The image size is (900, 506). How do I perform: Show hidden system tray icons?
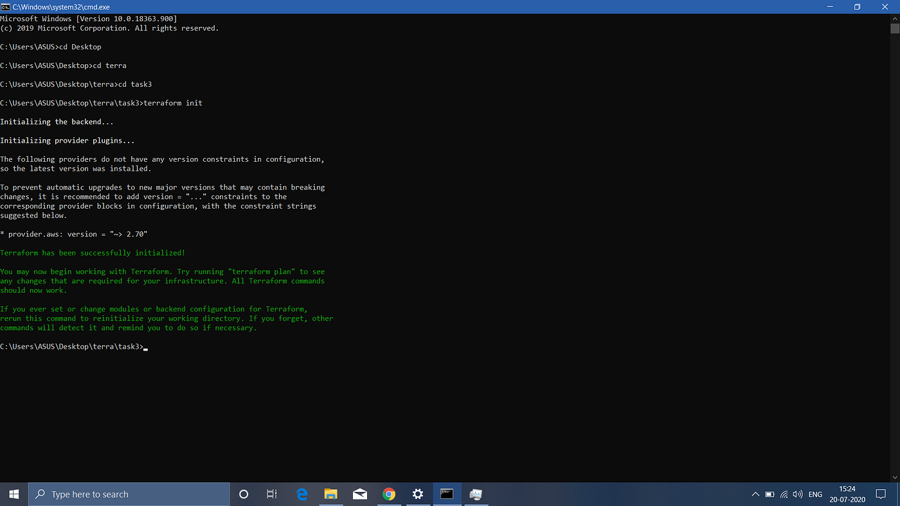click(755, 494)
